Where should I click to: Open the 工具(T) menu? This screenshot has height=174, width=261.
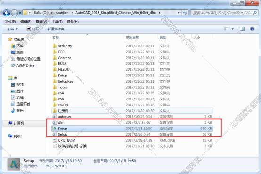(x=57, y=22)
